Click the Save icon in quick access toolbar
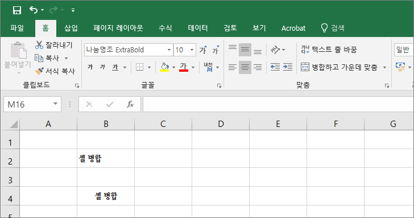 17,10
